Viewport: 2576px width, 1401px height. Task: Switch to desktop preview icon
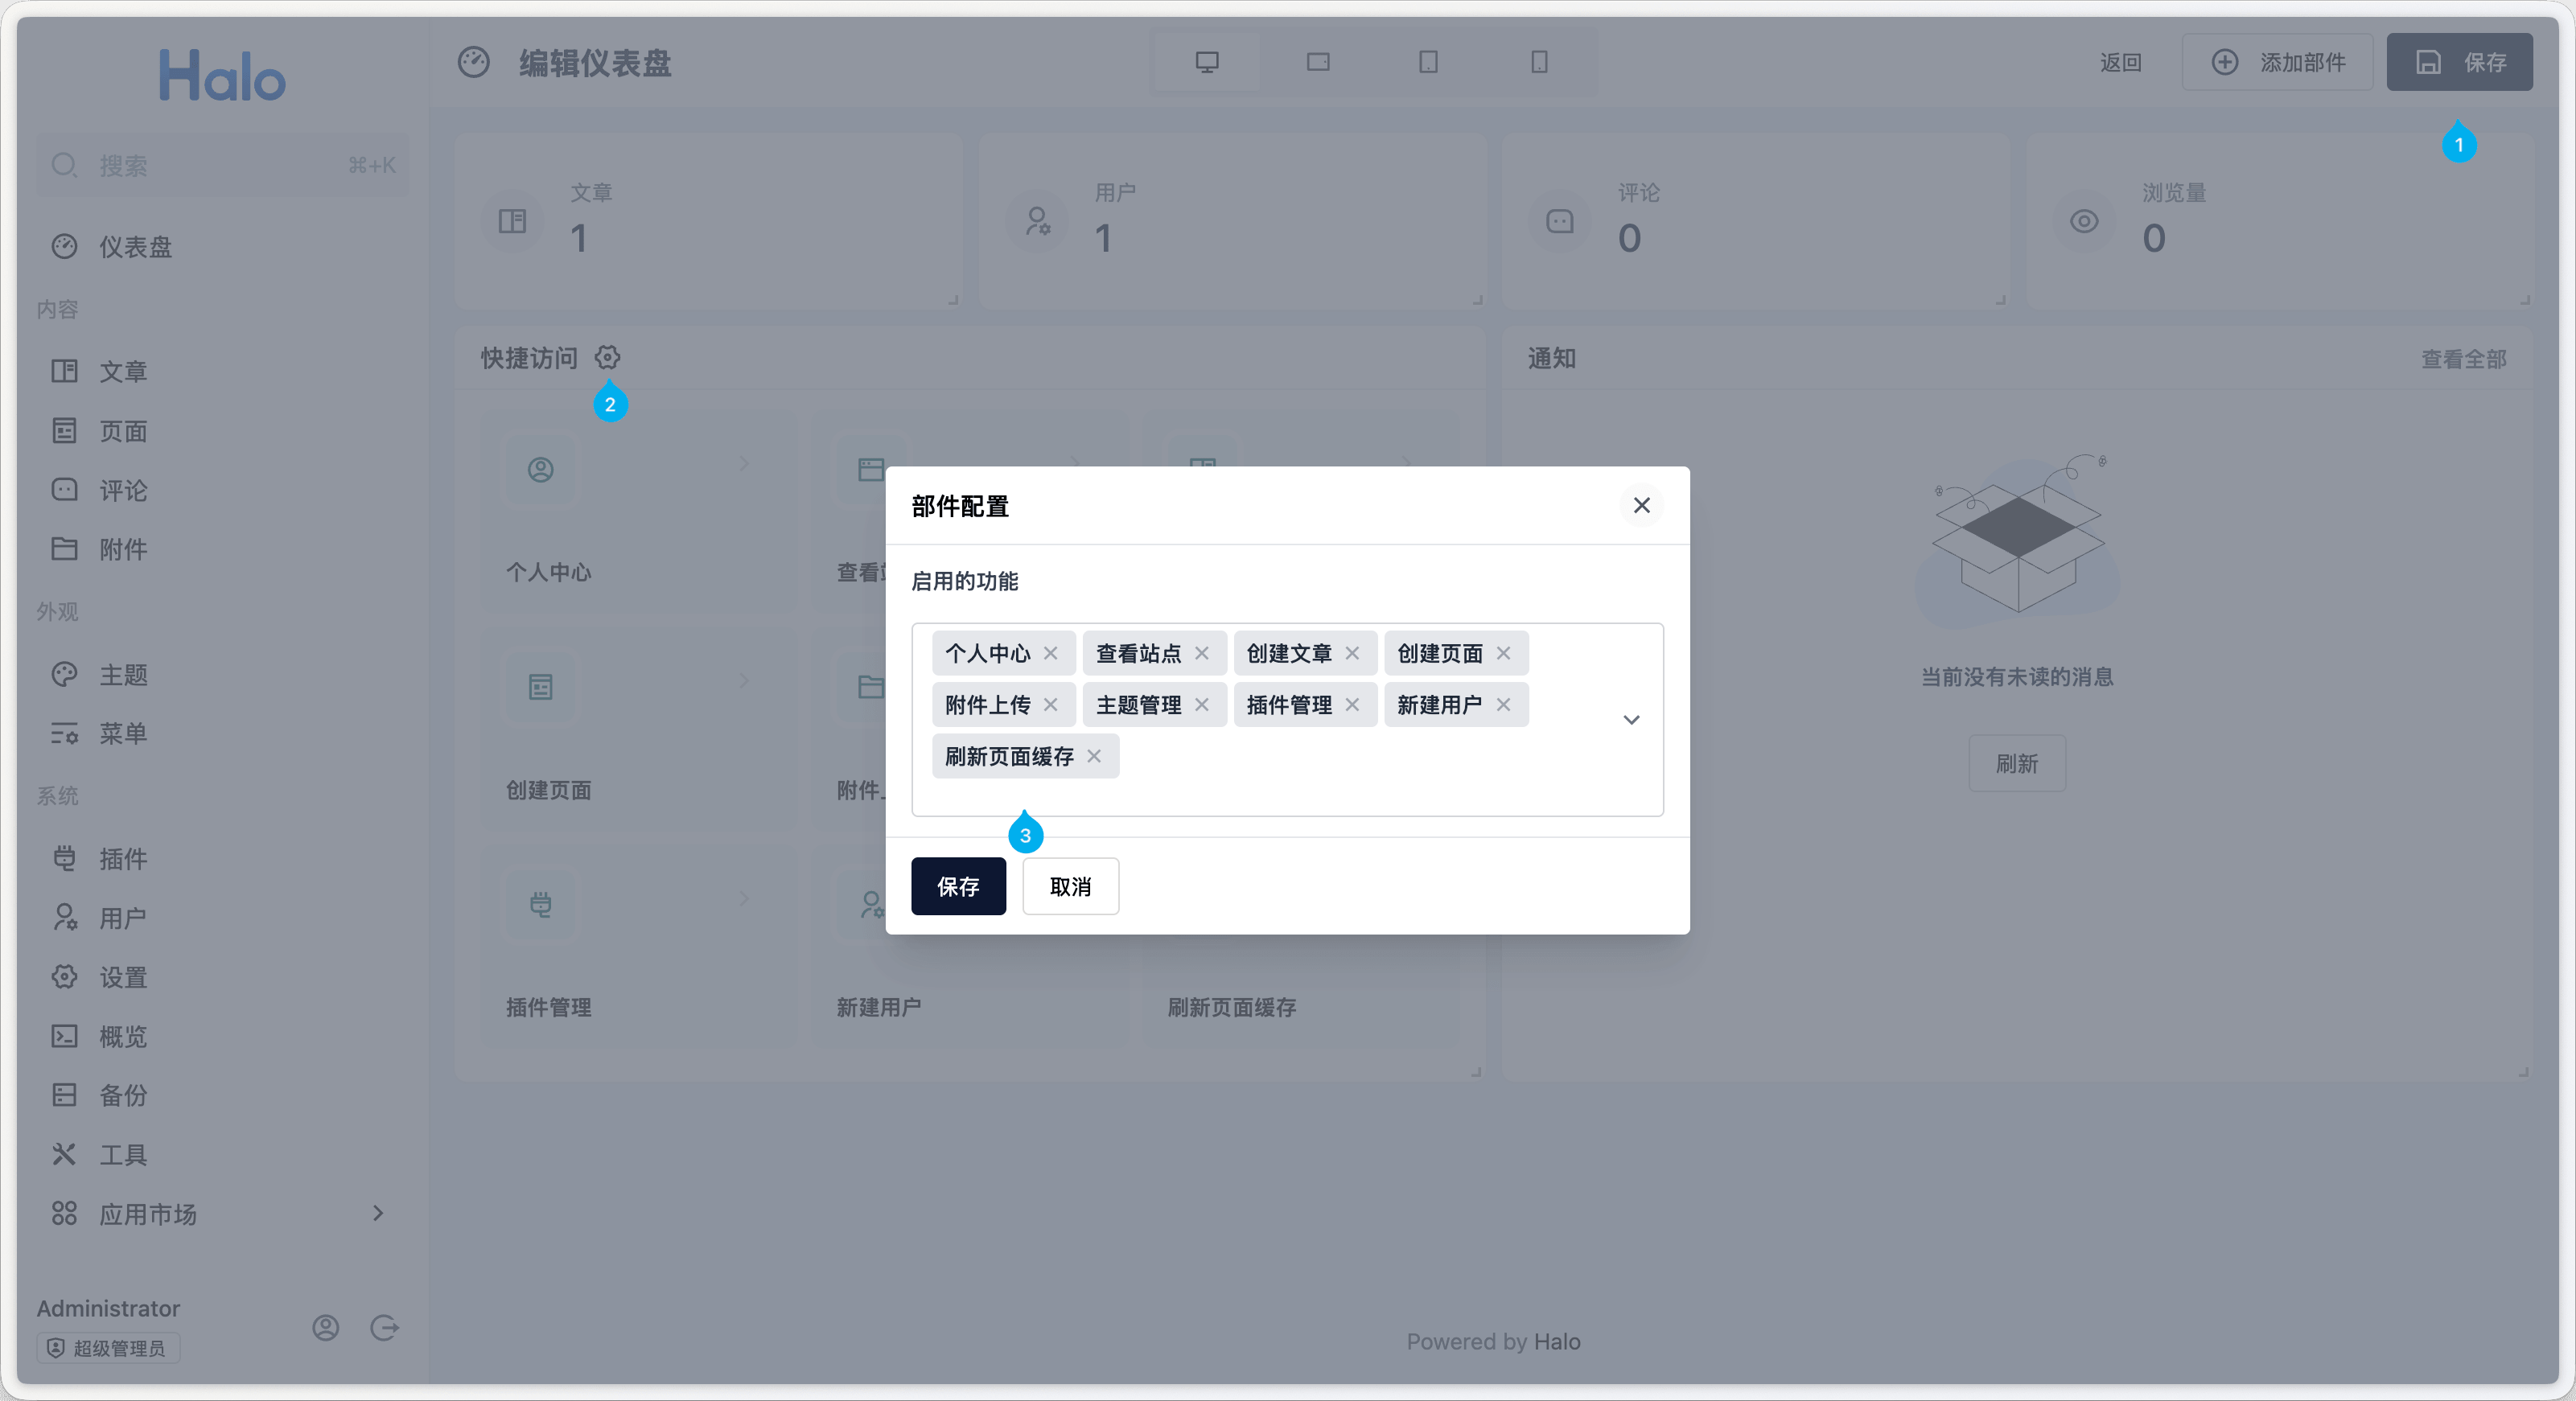click(x=1207, y=62)
